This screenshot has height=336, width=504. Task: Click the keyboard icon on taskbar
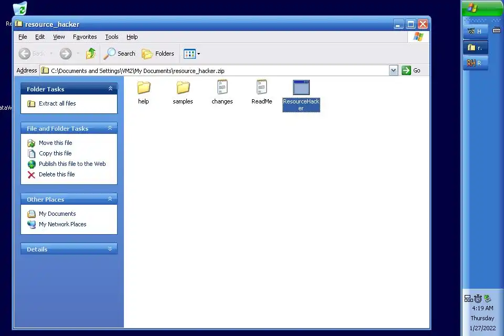497,30
